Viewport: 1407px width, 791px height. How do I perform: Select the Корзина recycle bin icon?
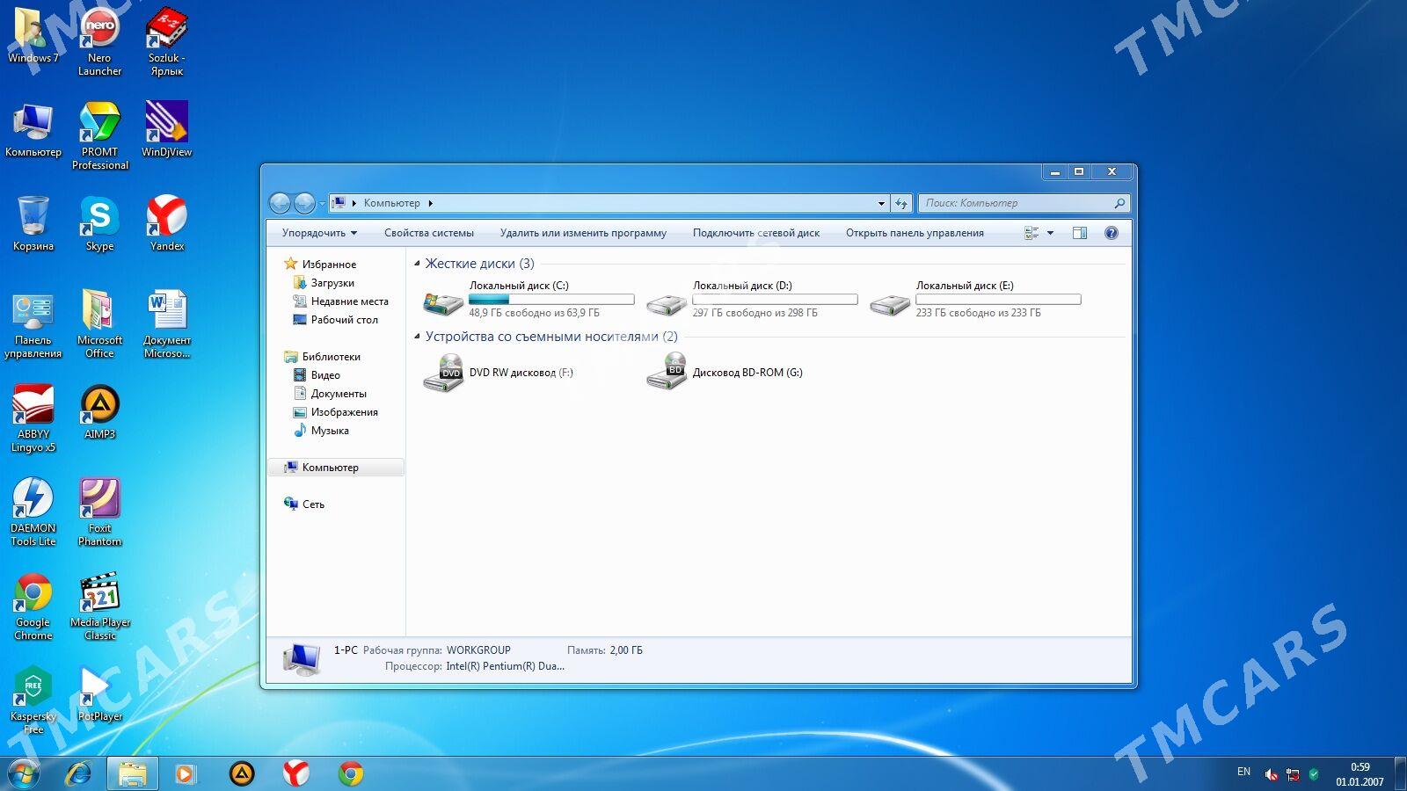33,223
